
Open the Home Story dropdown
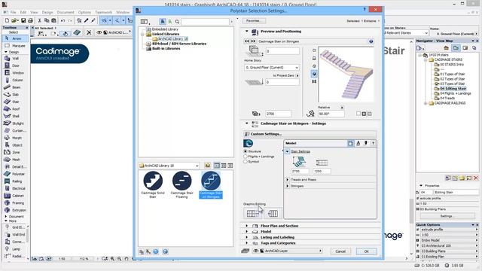(272, 67)
